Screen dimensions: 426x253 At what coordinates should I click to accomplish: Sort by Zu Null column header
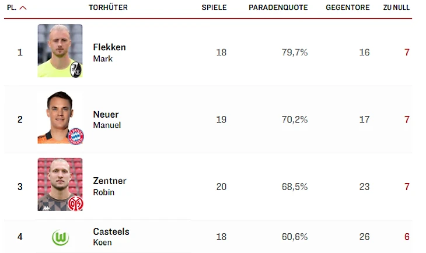coord(396,8)
